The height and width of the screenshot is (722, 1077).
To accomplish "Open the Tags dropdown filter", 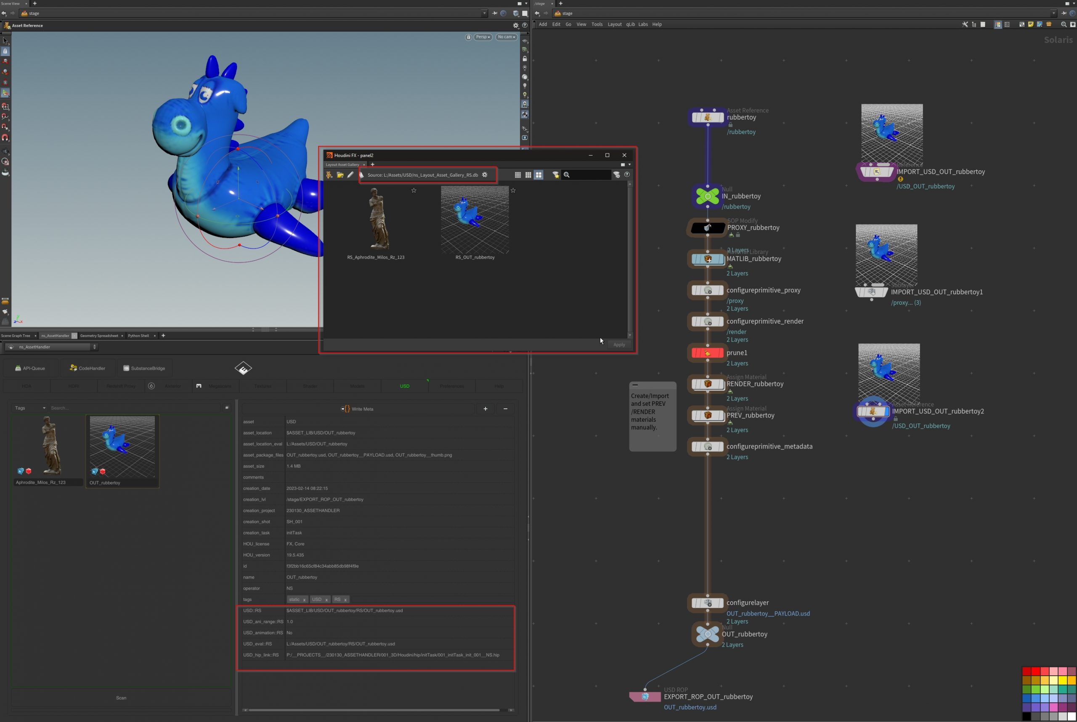I will (x=30, y=408).
